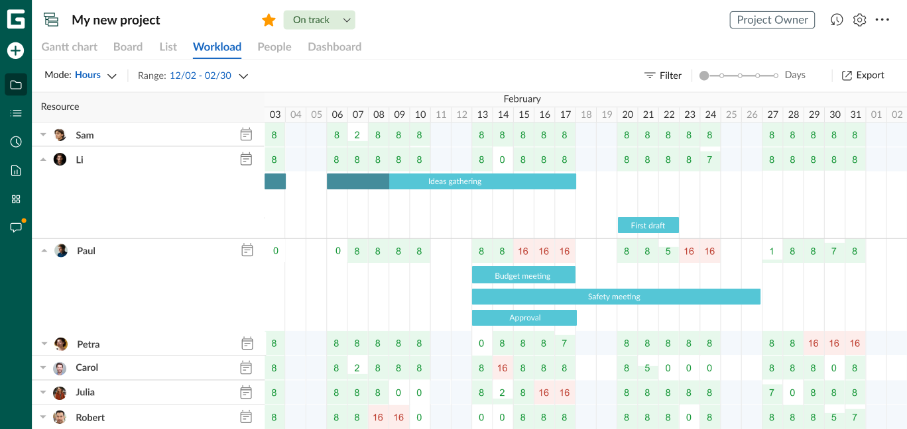Open the settings gear icon
907x429 pixels.
(859, 20)
